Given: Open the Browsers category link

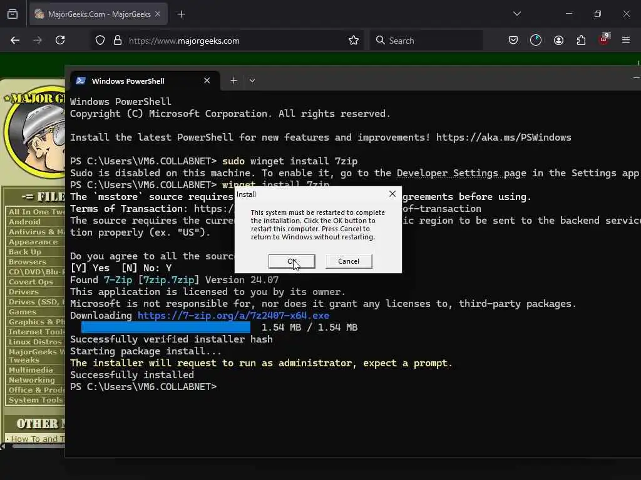Looking at the screenshot, I should point(28,262).
